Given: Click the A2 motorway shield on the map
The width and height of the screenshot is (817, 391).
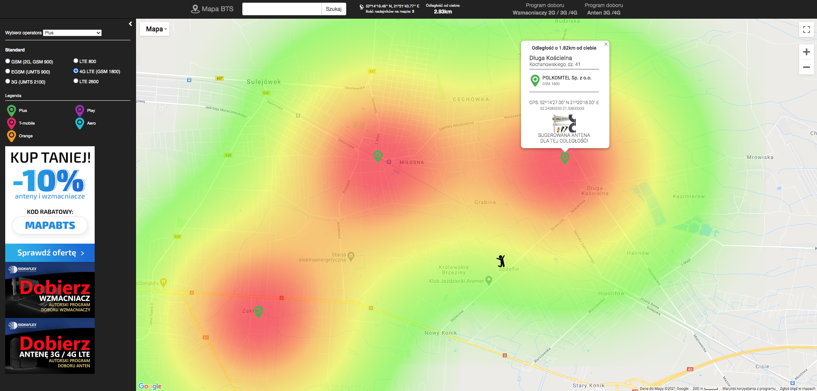Looking at the screenshot, I should point(690,369).
